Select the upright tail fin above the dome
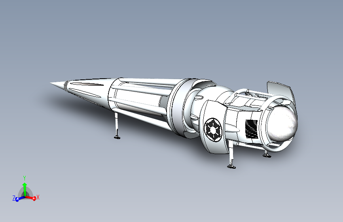 pyautogui.click(x=281, y=91)
